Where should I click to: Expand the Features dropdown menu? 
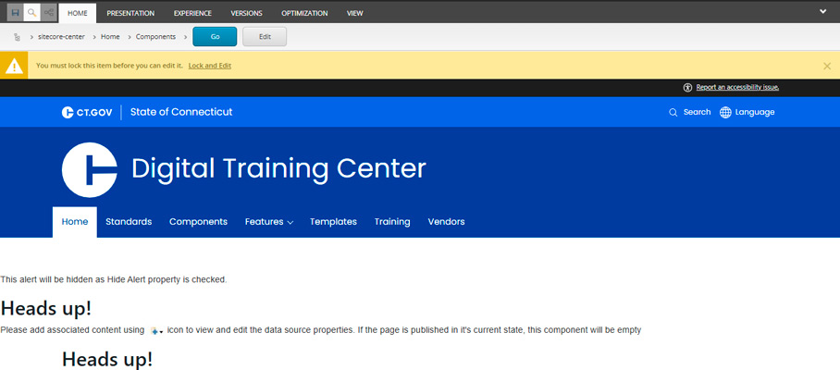click(269, 222)
